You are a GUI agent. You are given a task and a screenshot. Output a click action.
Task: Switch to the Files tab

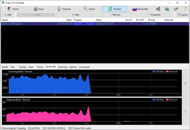(13, 67)
